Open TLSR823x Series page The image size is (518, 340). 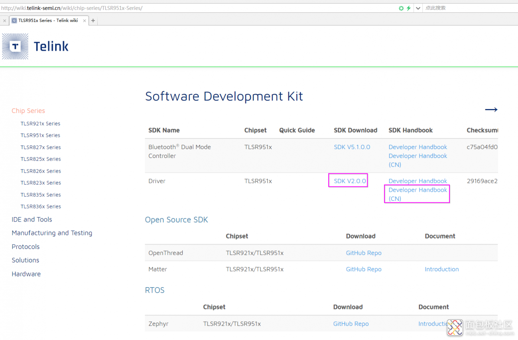click(41, 183)
